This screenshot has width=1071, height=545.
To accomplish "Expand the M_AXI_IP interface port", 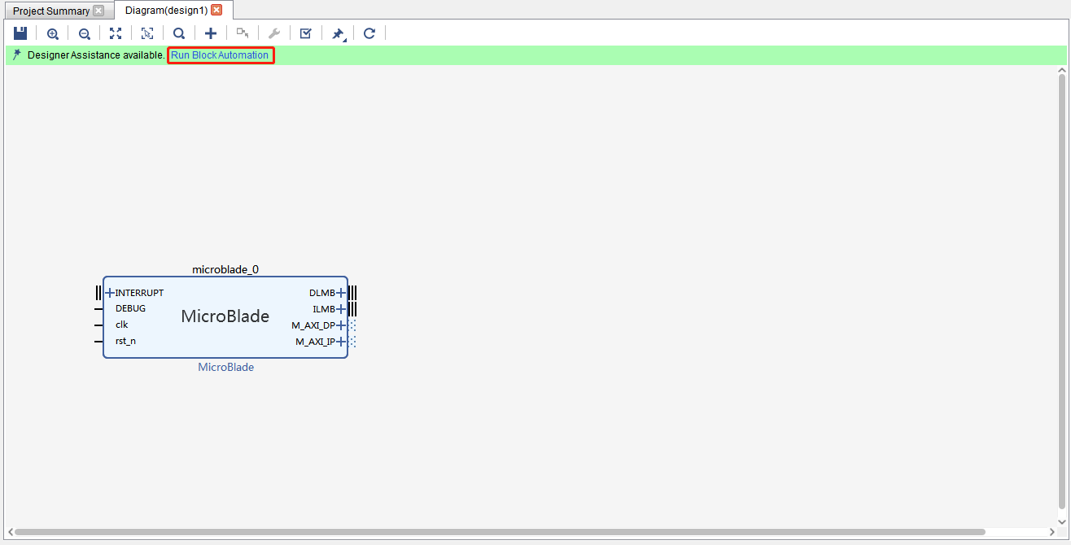I will click(341, 342).
